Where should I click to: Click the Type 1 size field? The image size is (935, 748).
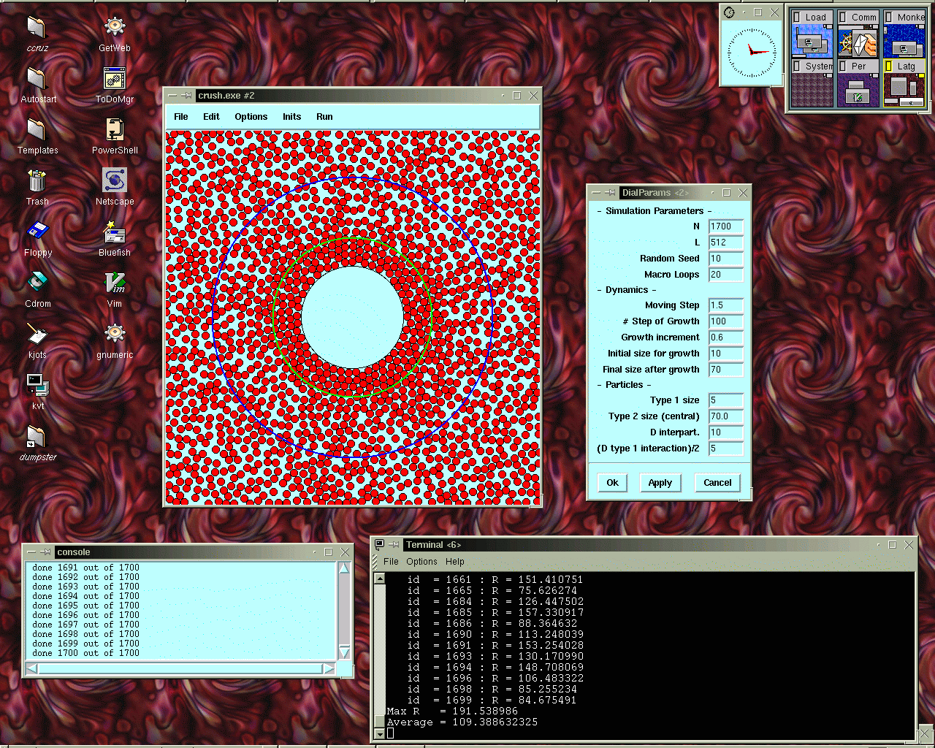(726, 400)
